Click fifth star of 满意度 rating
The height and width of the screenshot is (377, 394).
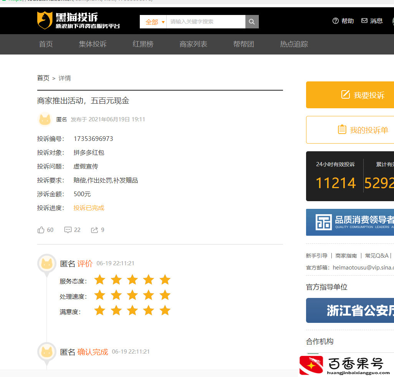(165, 310)
